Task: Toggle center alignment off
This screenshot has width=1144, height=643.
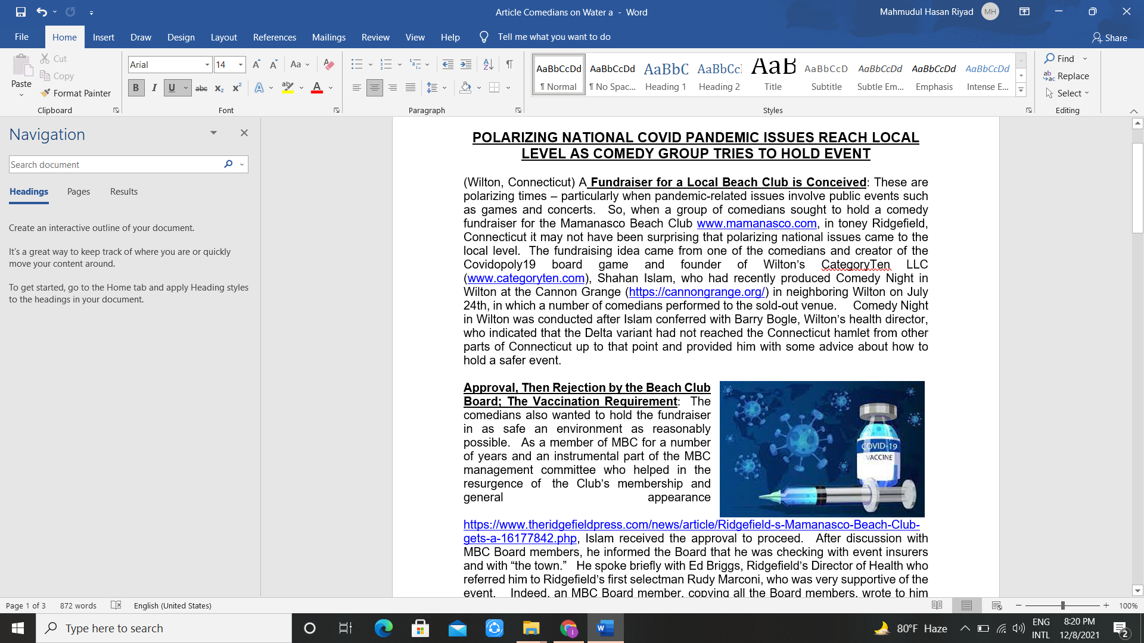Action: [x=374, y=88]
